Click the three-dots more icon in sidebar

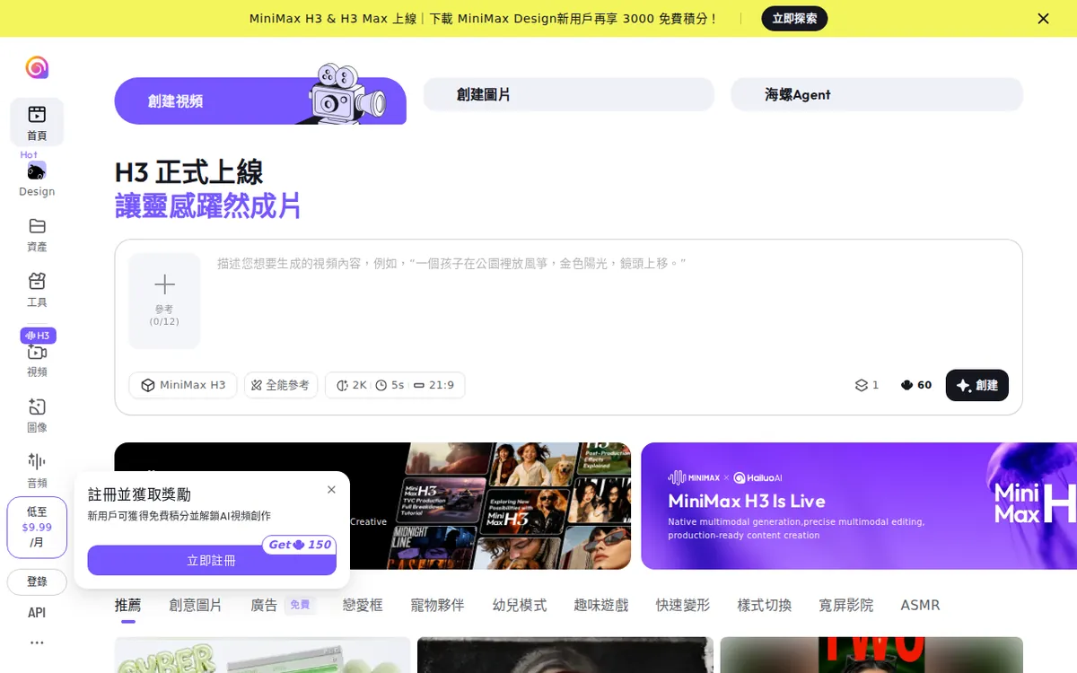[x=37, y=642]
